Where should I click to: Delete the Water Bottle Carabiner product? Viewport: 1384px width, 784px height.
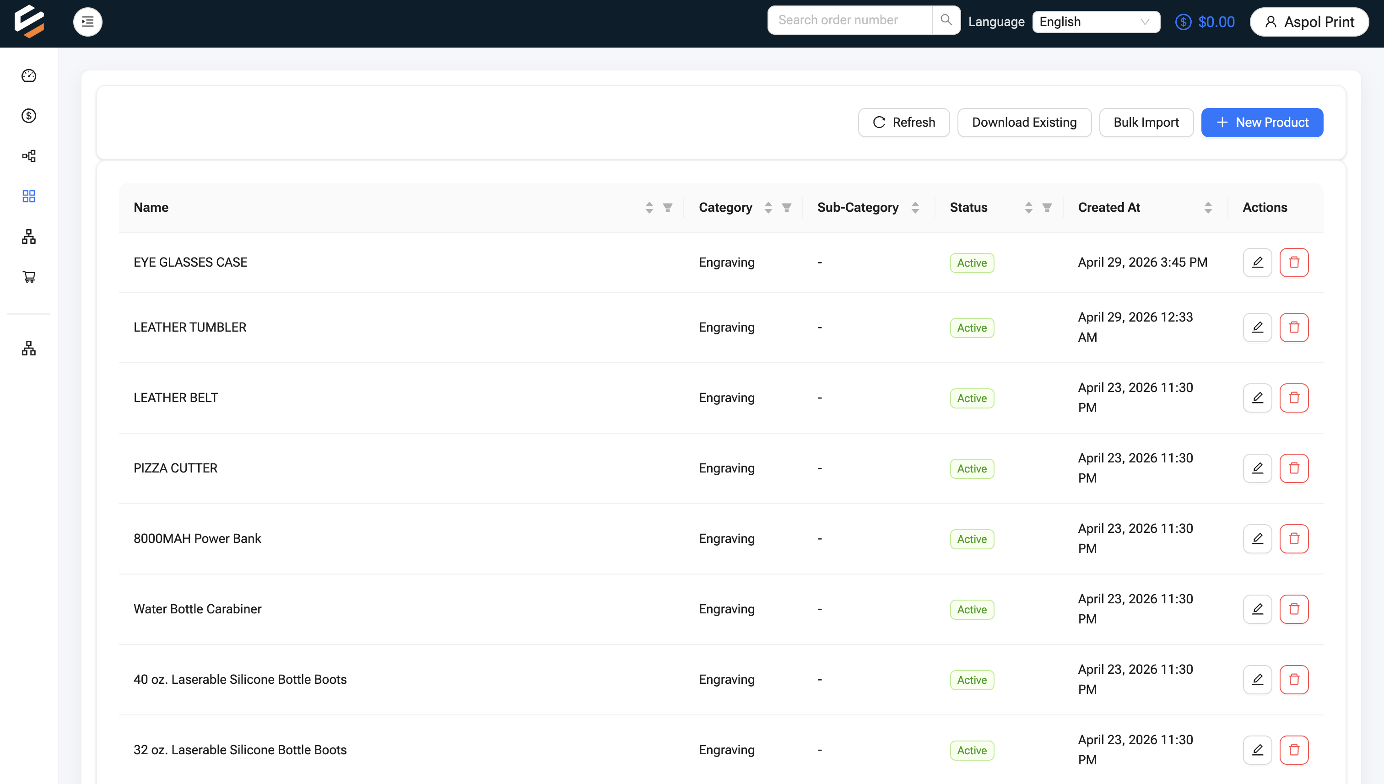pyautogui.click(x=1294, y=610)
